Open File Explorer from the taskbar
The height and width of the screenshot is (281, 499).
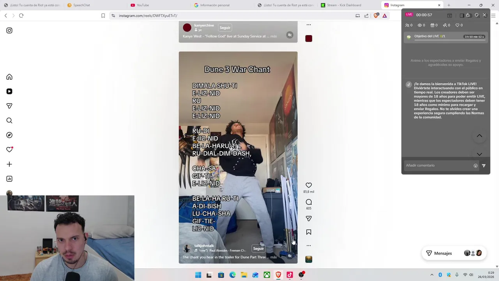244,275
